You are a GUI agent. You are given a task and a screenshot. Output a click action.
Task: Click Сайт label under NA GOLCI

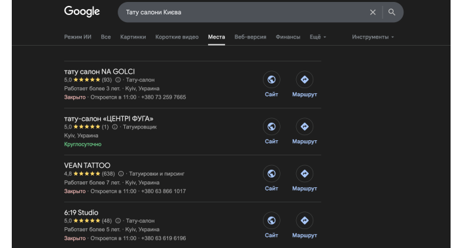pos(271,95)
